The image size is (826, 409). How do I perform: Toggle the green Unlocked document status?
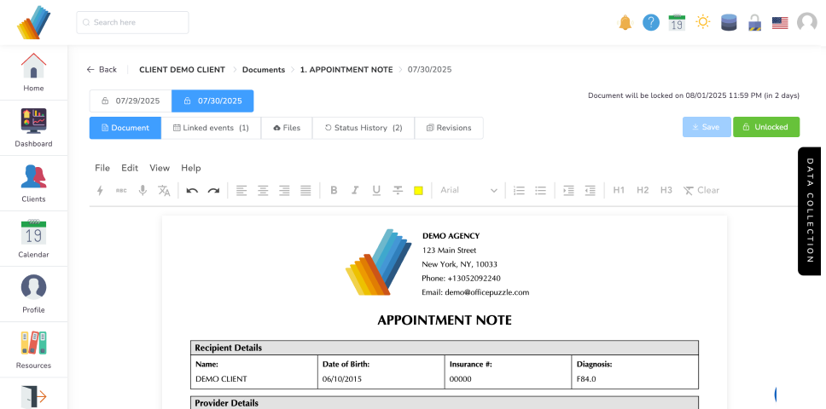pos(765,127)
